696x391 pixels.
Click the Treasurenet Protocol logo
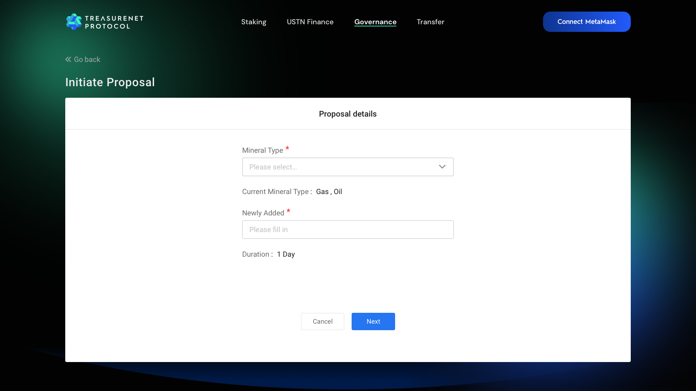(x=104, y=22)
